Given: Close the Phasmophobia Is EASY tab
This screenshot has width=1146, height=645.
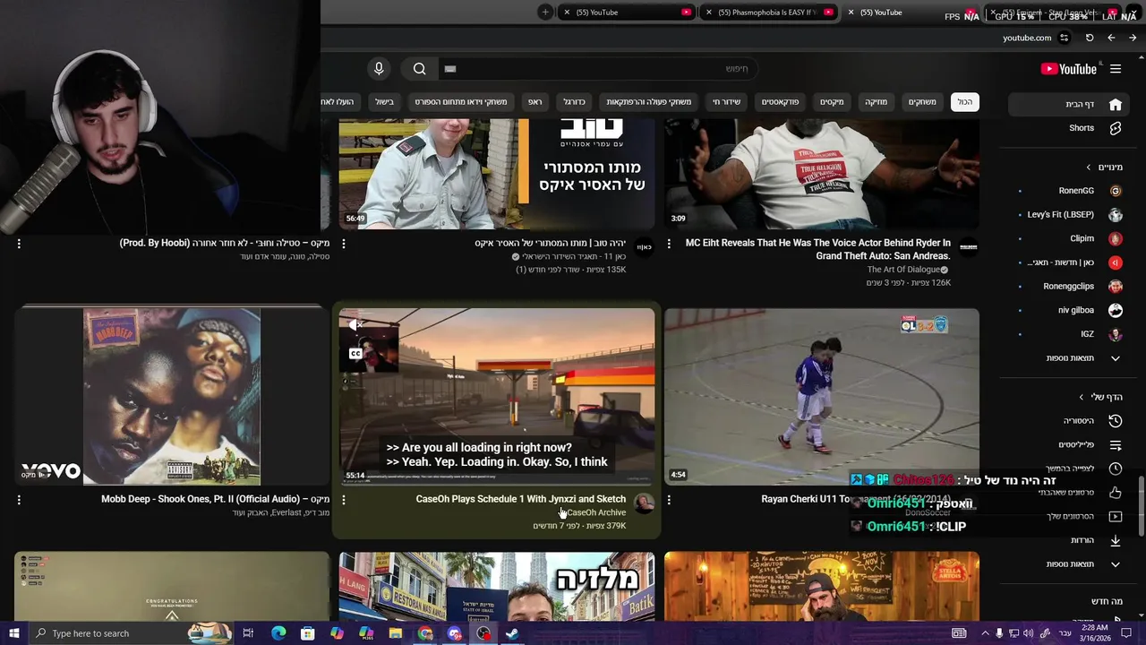Looking at the screenshot, I should coord(709,13).
